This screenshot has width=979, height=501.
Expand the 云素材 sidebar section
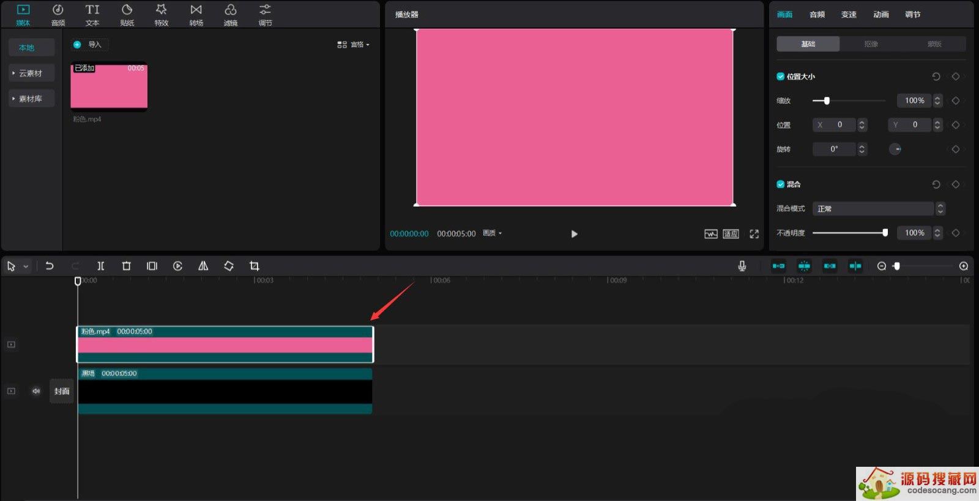[x=31, y=73]
